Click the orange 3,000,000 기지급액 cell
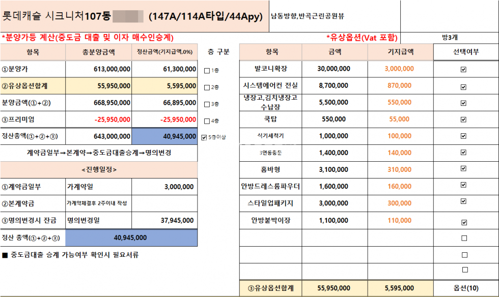 click(x=400, y=69)
